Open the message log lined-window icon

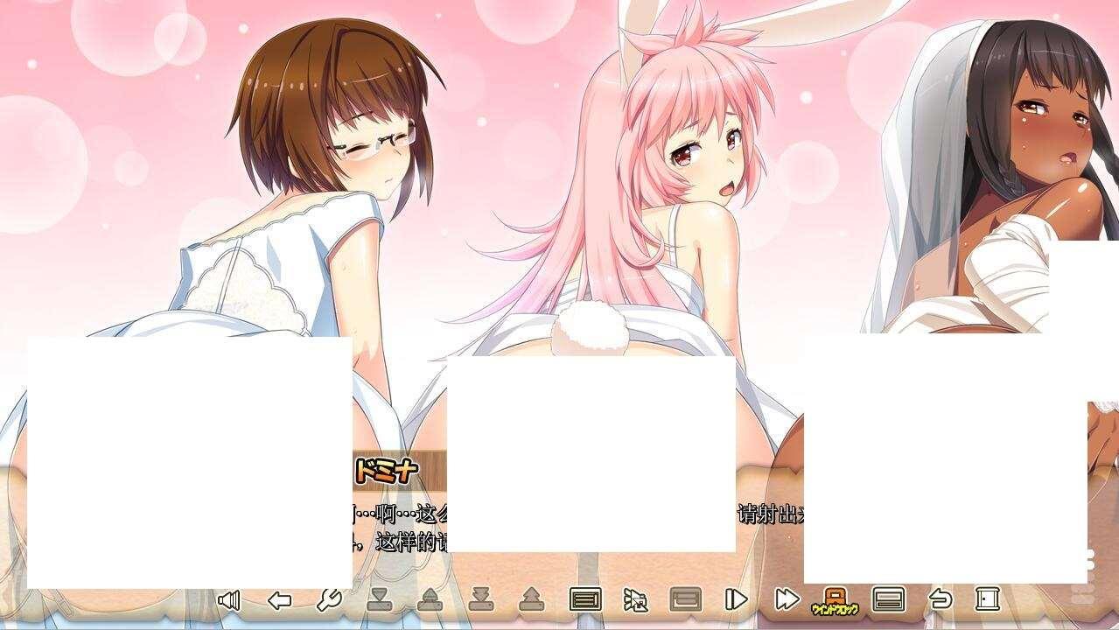click(585, 599)
